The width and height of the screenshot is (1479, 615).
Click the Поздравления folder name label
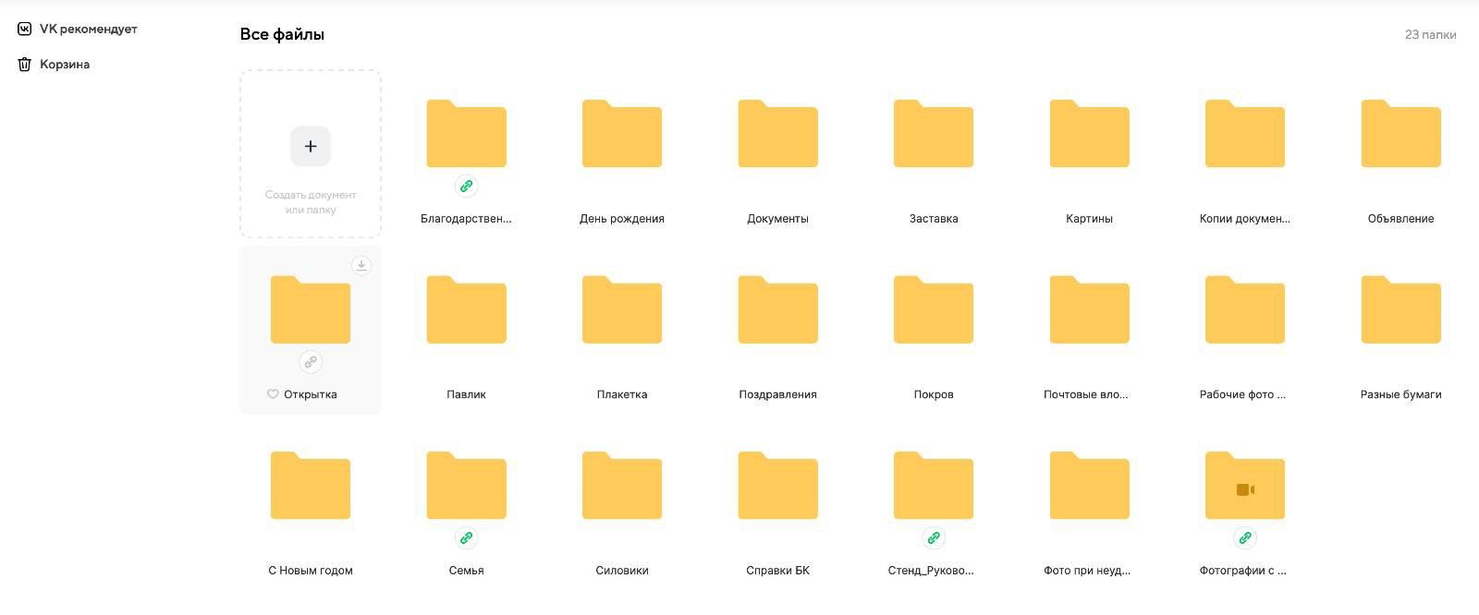[x=777, y=394]
